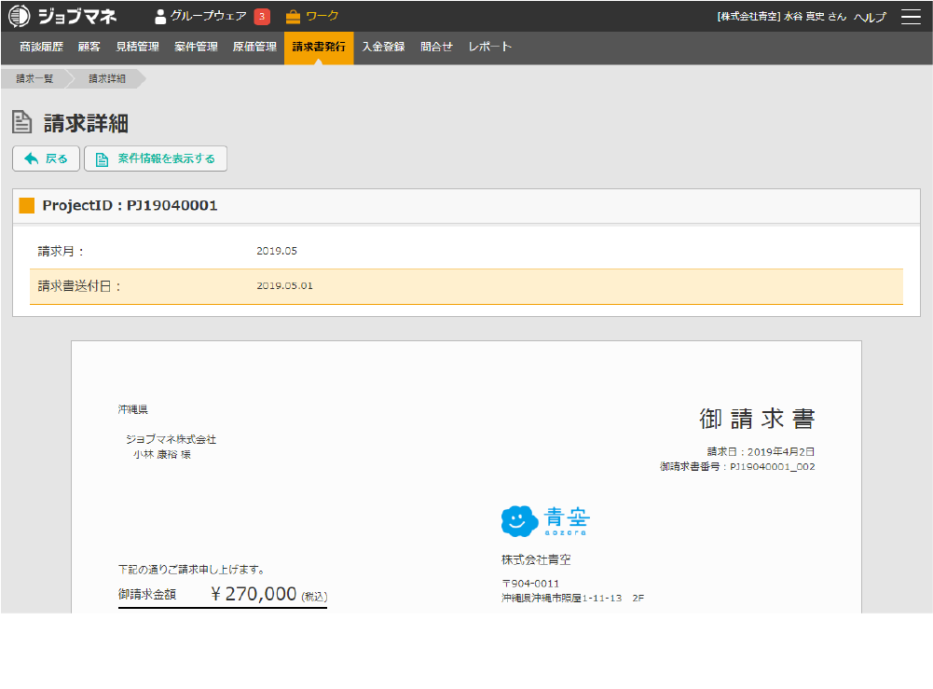933x689 pixels.
Task: Go back with the 戻る button
Action: coord(46,158)
